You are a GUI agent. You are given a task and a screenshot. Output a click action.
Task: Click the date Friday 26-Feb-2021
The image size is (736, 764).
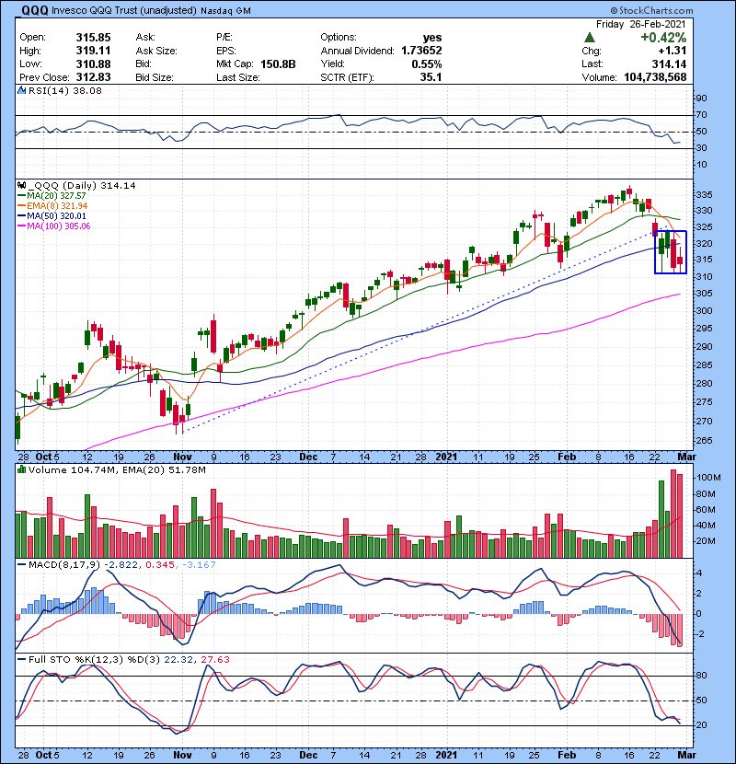[x=641, y=24]
